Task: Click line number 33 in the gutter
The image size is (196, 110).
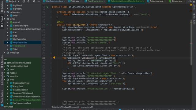Action: [x=43, y=58]
